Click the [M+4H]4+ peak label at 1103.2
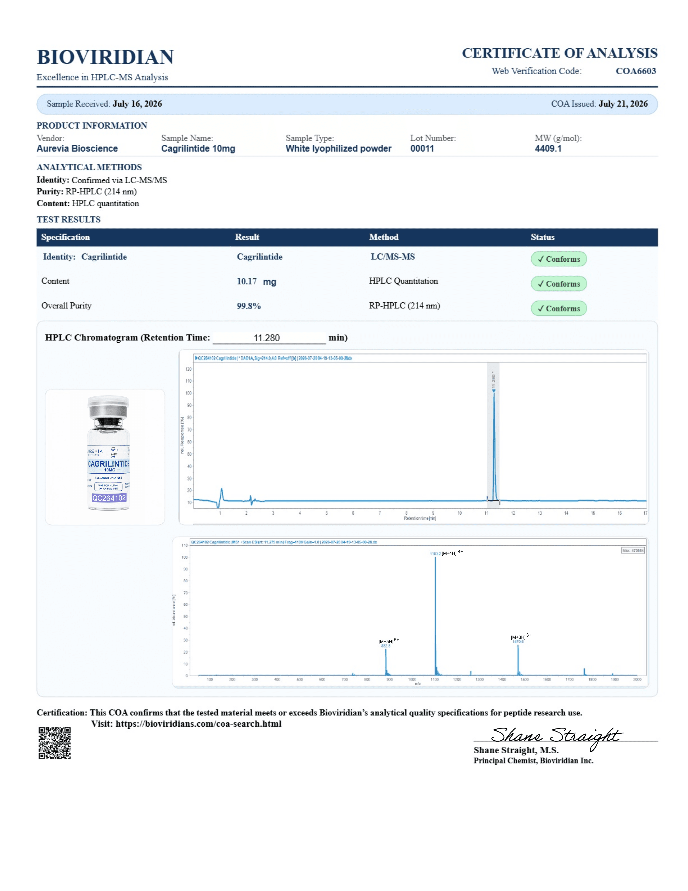The image size is (688, 891). tap(446, 553)
